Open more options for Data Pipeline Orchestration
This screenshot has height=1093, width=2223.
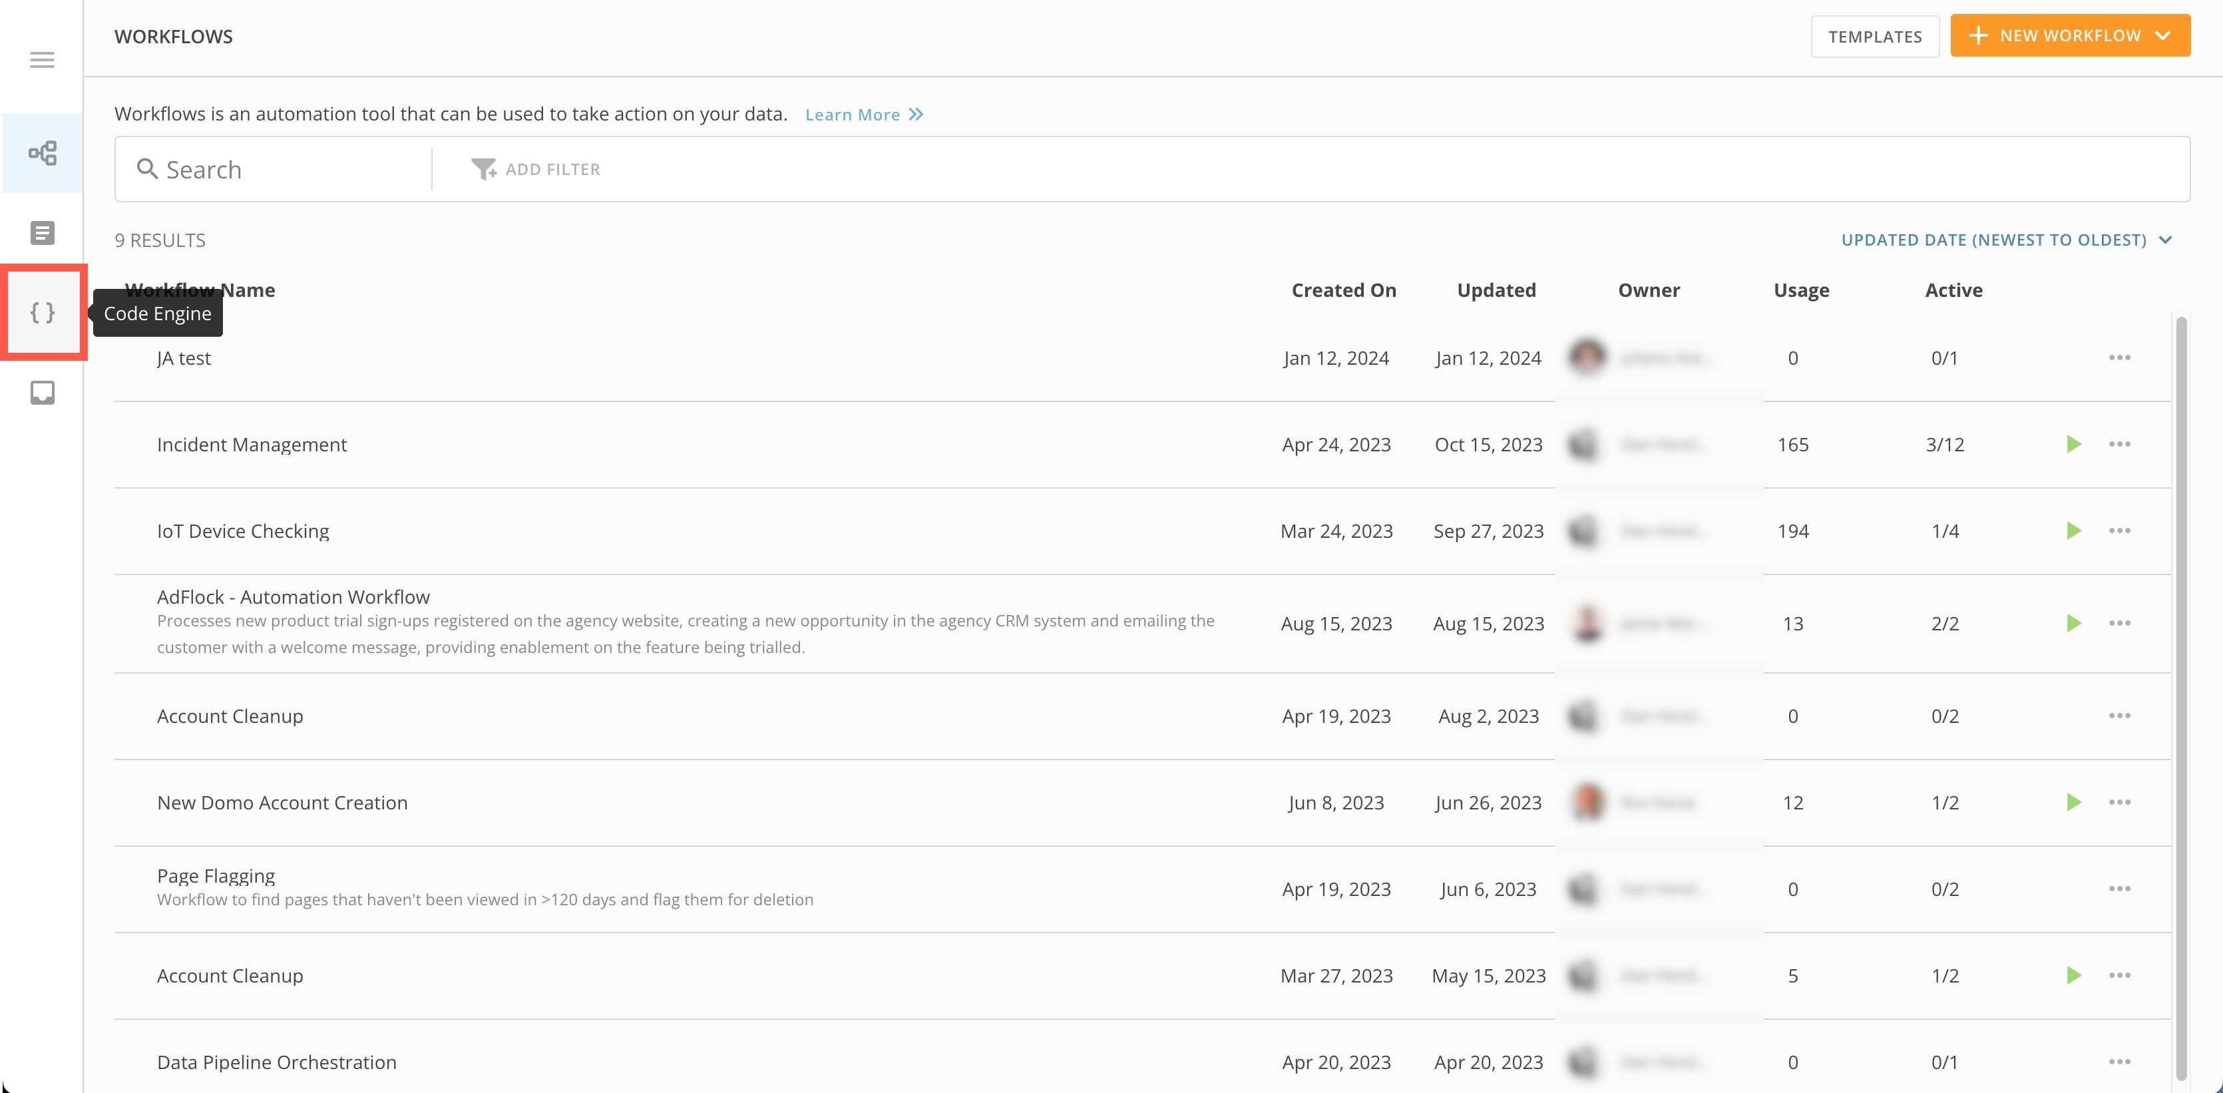click(2119, 1062)
